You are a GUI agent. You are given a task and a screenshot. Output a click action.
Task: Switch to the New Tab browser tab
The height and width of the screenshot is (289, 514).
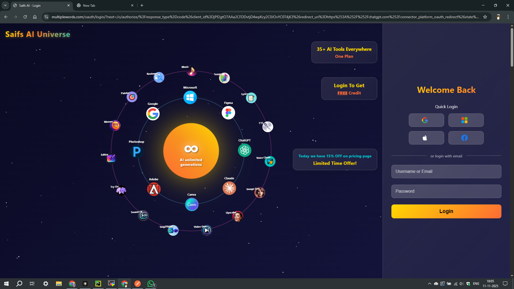click(x=105, y=5)
